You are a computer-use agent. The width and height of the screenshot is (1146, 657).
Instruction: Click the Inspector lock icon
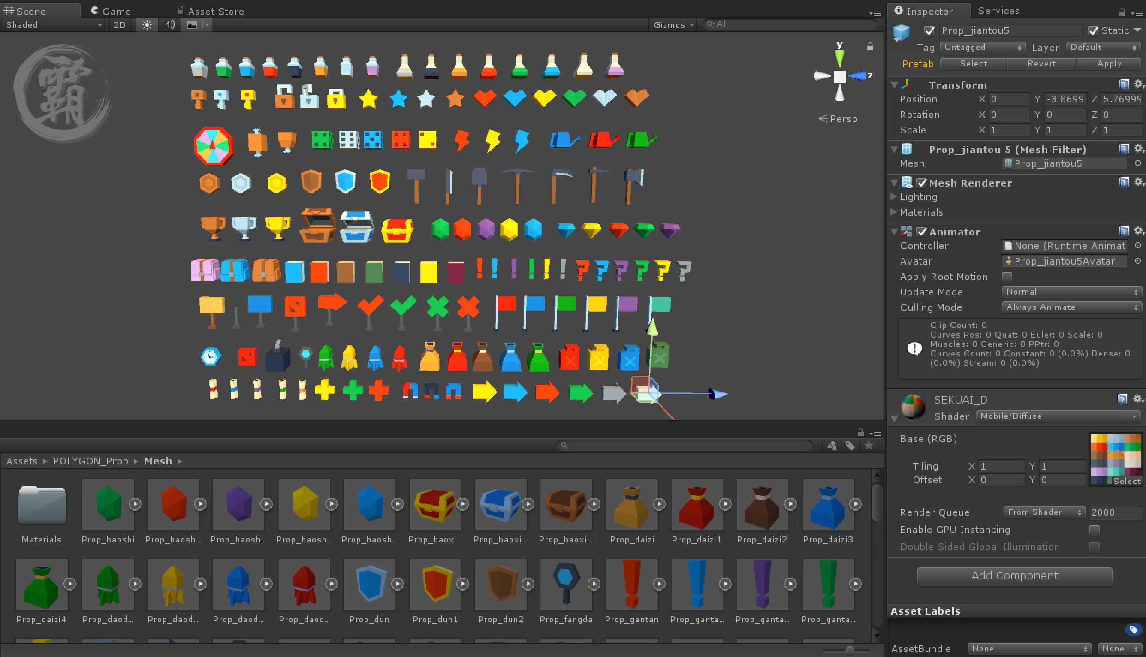(x=1122, y=12)
